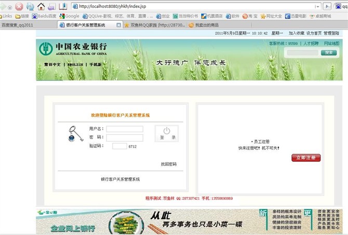Open the Links bookmark folder
Image resolution: width=348 pixels, height=235 pixels.
click(x=6, y=16)
